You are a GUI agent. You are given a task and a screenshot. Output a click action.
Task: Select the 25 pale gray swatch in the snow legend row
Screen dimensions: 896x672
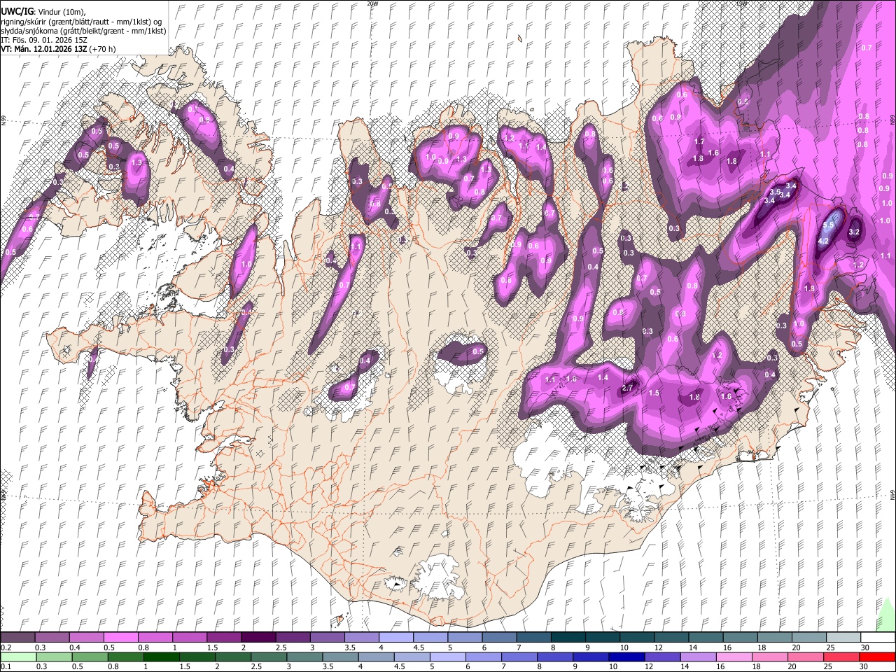(843, 638)
